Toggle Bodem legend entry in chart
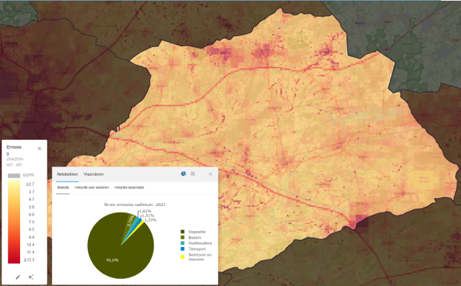Image resolution: width=461 pixels, height=286 pixels. 191,237
